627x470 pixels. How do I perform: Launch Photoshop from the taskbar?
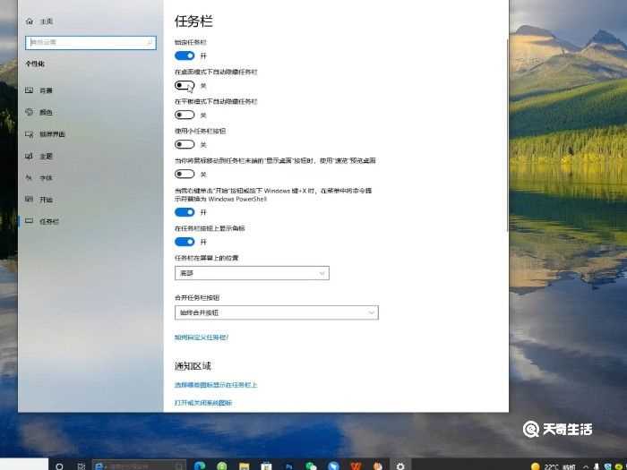[x=288, y=466]
